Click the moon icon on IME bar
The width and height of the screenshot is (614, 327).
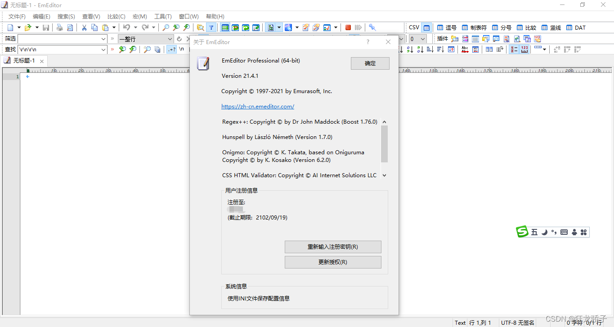click(544, 232)
